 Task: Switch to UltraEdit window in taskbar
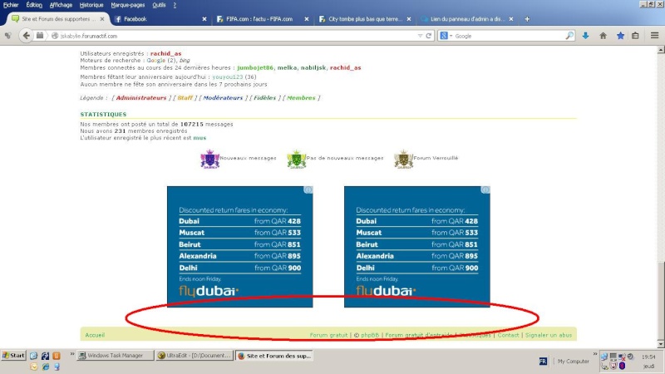click(195, 356)
